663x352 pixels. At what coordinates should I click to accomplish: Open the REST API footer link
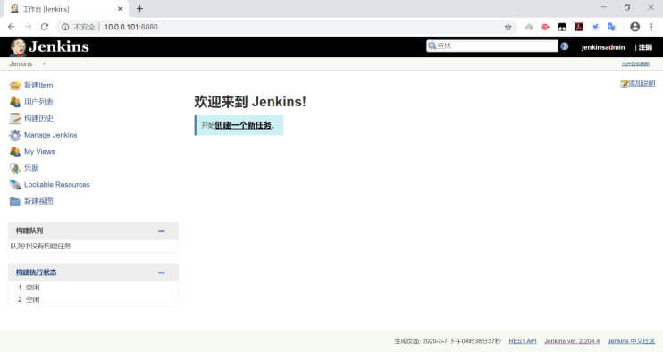(523, 341)
